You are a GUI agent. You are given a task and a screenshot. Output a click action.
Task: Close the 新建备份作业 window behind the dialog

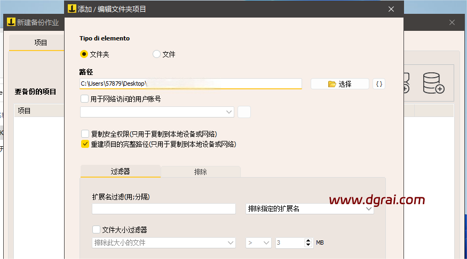pos(452,22)
